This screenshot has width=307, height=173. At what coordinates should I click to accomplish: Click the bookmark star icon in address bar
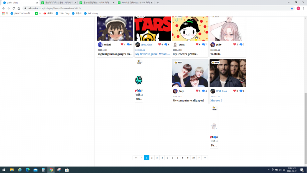point(292,8)
